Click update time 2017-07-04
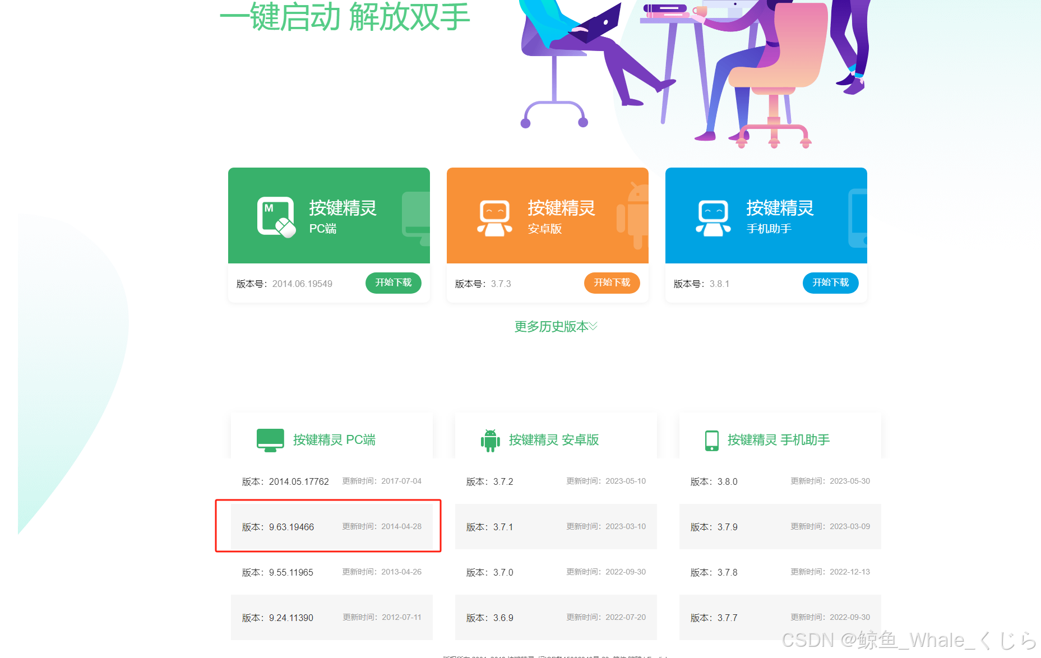This screenshot has width=1041, height=658. (x=382, y=481)
